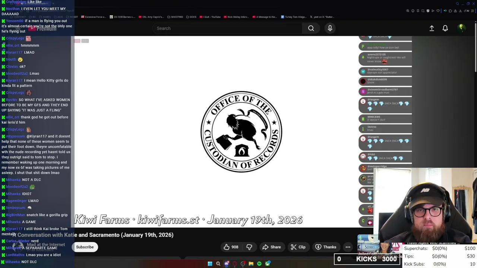
Task: Activate voice search microphone icon
Action: coord(330,28)
